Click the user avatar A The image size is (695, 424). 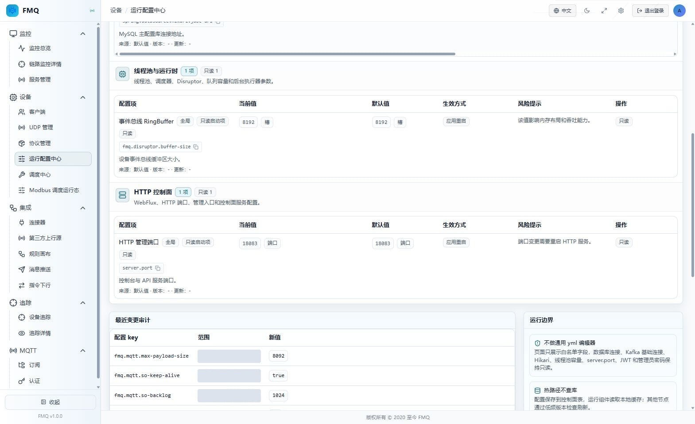pos(679,11)
